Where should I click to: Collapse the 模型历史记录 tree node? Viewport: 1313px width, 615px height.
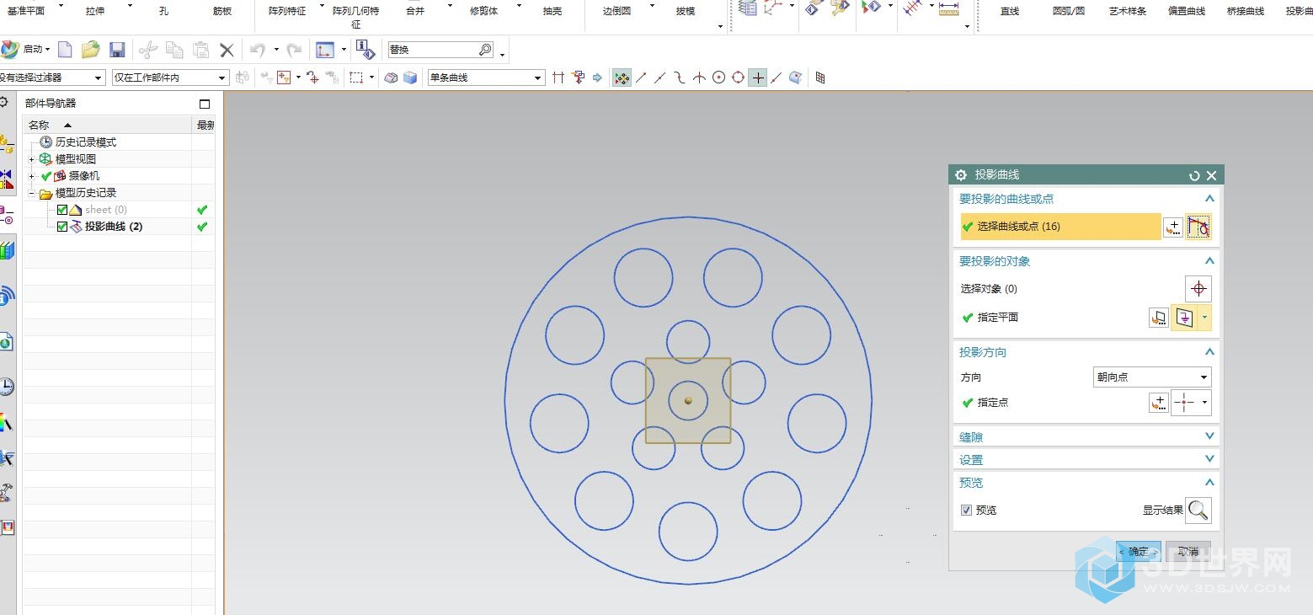coord(32,193)
